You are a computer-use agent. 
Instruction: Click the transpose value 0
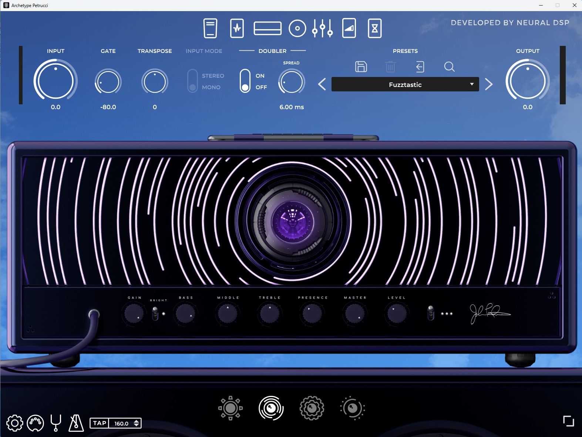(x=155, y=107)
